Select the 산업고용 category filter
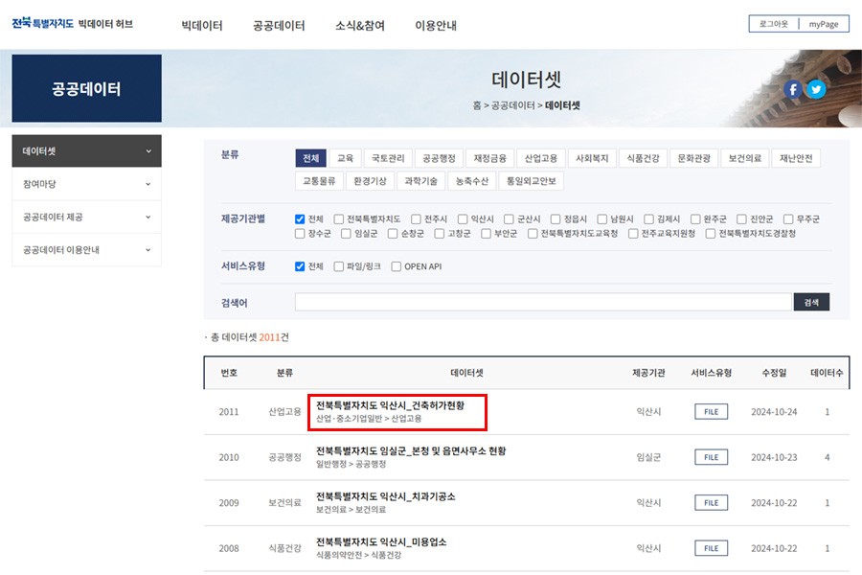 (541, 158)
